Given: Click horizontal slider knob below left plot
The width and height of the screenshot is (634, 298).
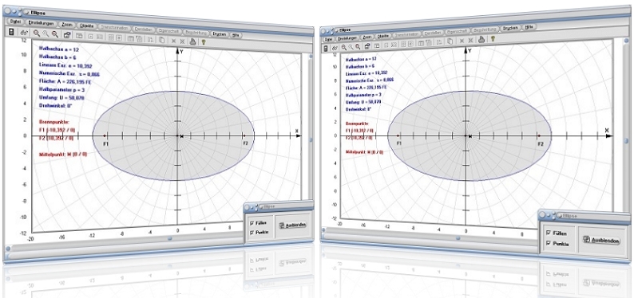Looking at the screenshot, I should pos(170,238).
